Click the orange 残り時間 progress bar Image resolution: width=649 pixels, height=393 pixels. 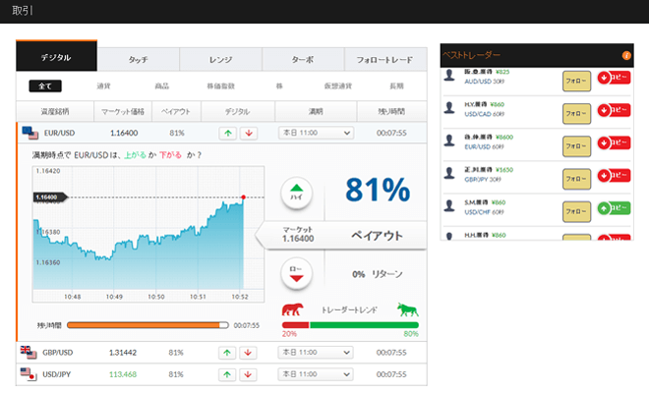click(147, 325)
